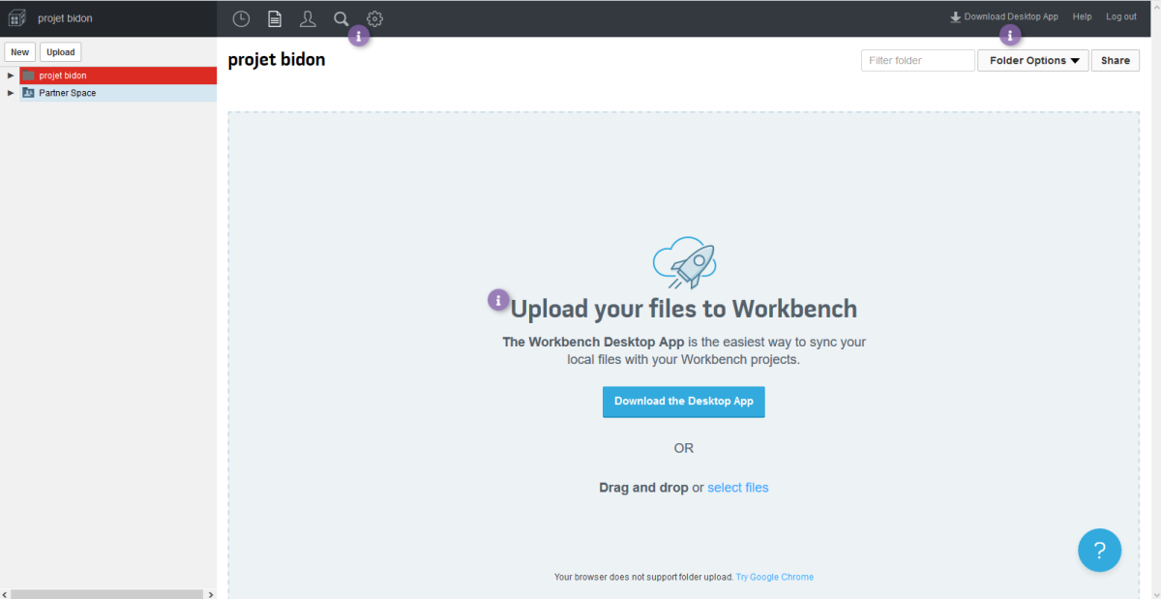The height and width of the screenshot is (599, 1161).
Task: Select Partner Space row in folder tree
Action: pos(118,93)
